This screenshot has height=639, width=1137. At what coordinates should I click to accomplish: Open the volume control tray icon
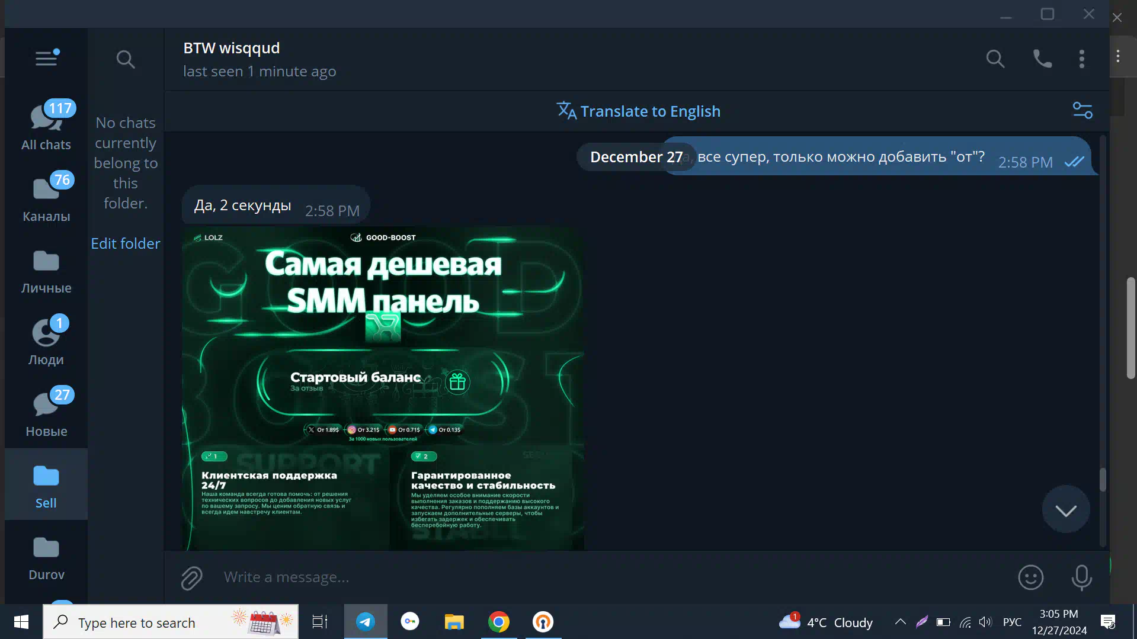[x=985, y=622]
